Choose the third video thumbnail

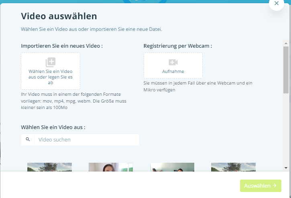(172, 167)
